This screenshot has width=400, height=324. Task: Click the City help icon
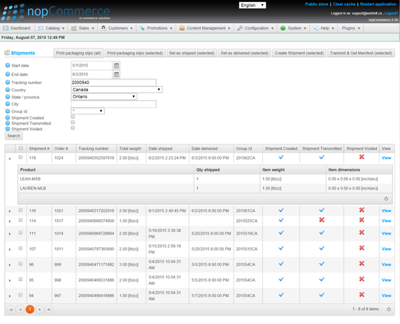(7, 104)
